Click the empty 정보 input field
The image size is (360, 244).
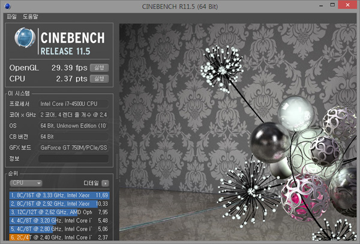74,158
